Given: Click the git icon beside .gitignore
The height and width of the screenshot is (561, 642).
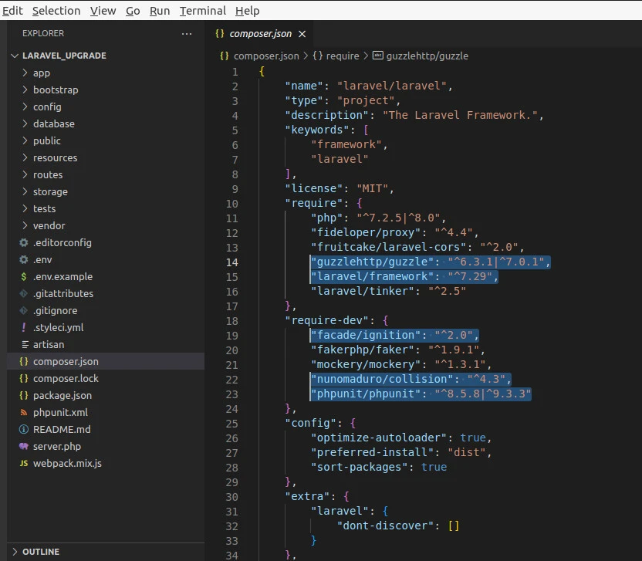Looking at the screenshot, I should point(23,311).
